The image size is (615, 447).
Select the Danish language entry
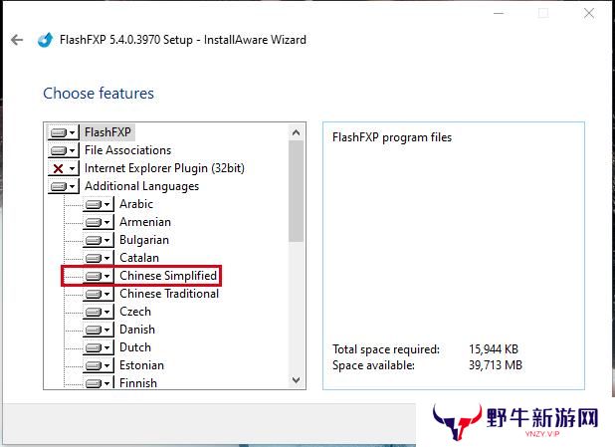[x=137, y=330]
